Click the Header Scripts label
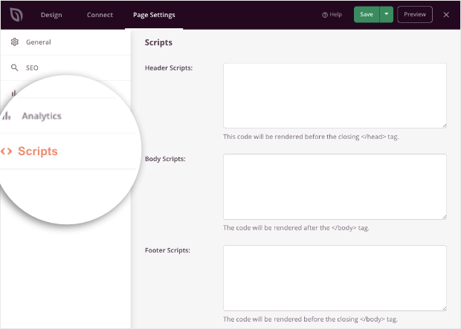Viewport: 461px width, 329px height. [x=169, y=68]
